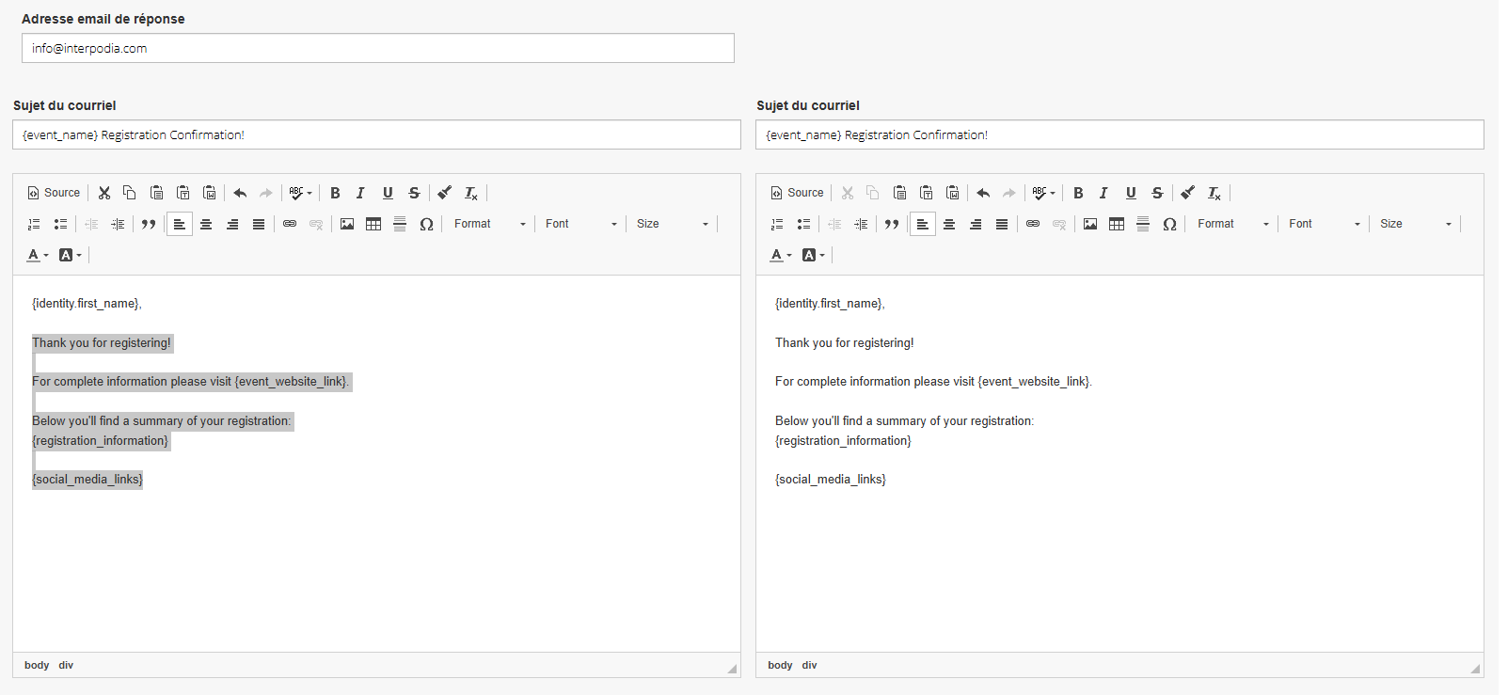The height and width of the screenshot is (695, 1508).
Task: Toggle Source view in left editor
Action: click(54, 193)
